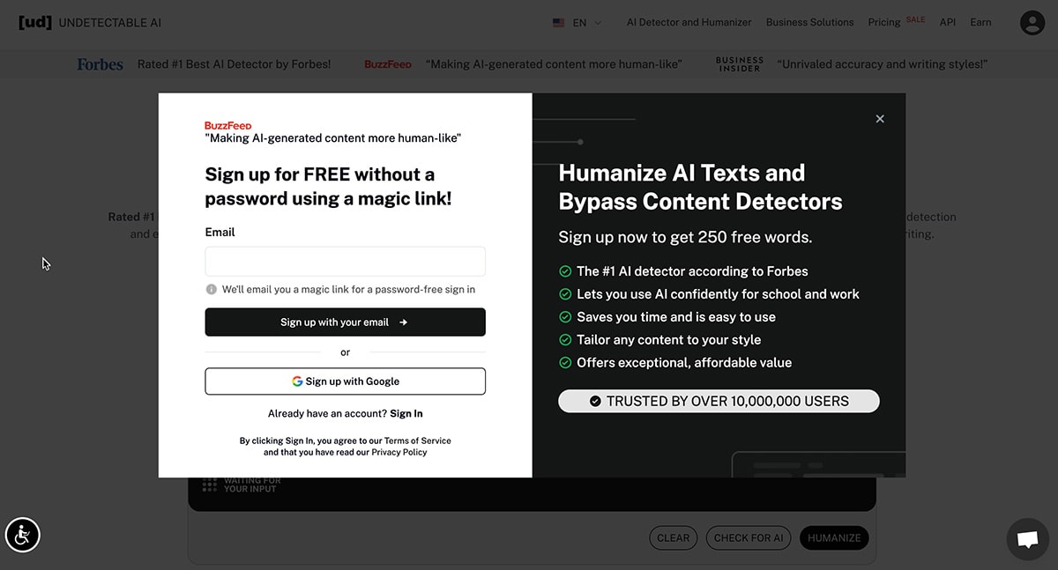This screenshot has width=1058, height=570.
Task: Click the CHECK FOR AI button
Action: [749, 538]
